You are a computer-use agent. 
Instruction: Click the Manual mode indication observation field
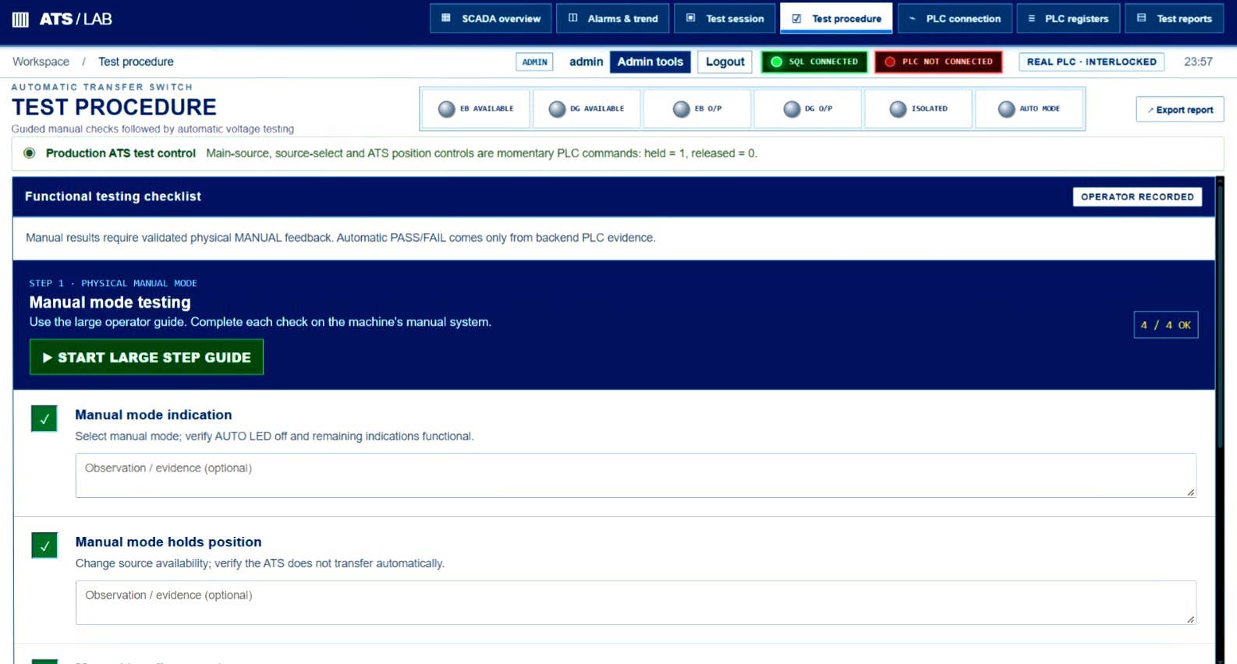coord(636,475)
